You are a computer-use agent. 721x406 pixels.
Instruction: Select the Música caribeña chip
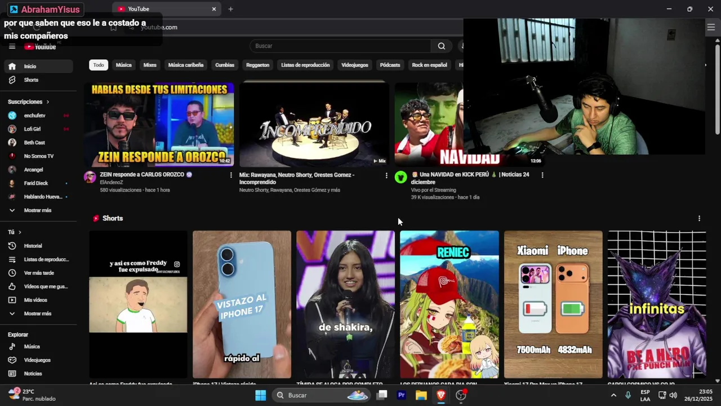pyautogui.click(x=186, y=65)
